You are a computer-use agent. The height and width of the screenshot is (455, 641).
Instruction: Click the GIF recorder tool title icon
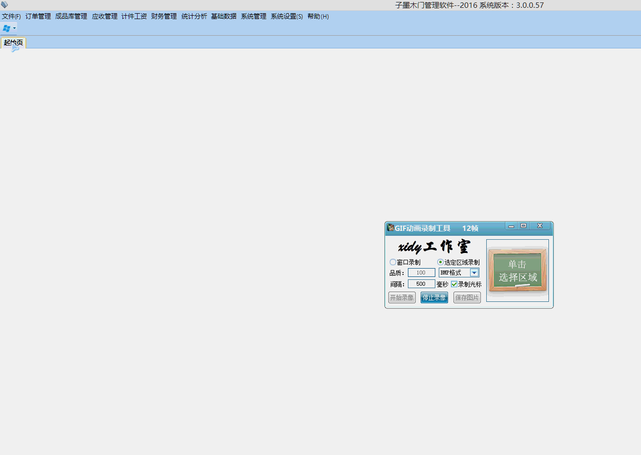pos(390,228)
